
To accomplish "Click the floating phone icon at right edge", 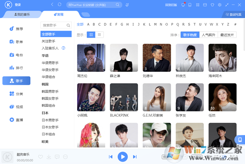I will point(240,140).
